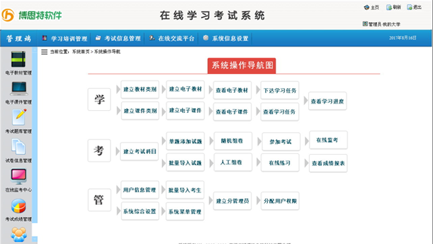Click the 管 category box
This screenshot has width=433, height=244.
point(99,200)
